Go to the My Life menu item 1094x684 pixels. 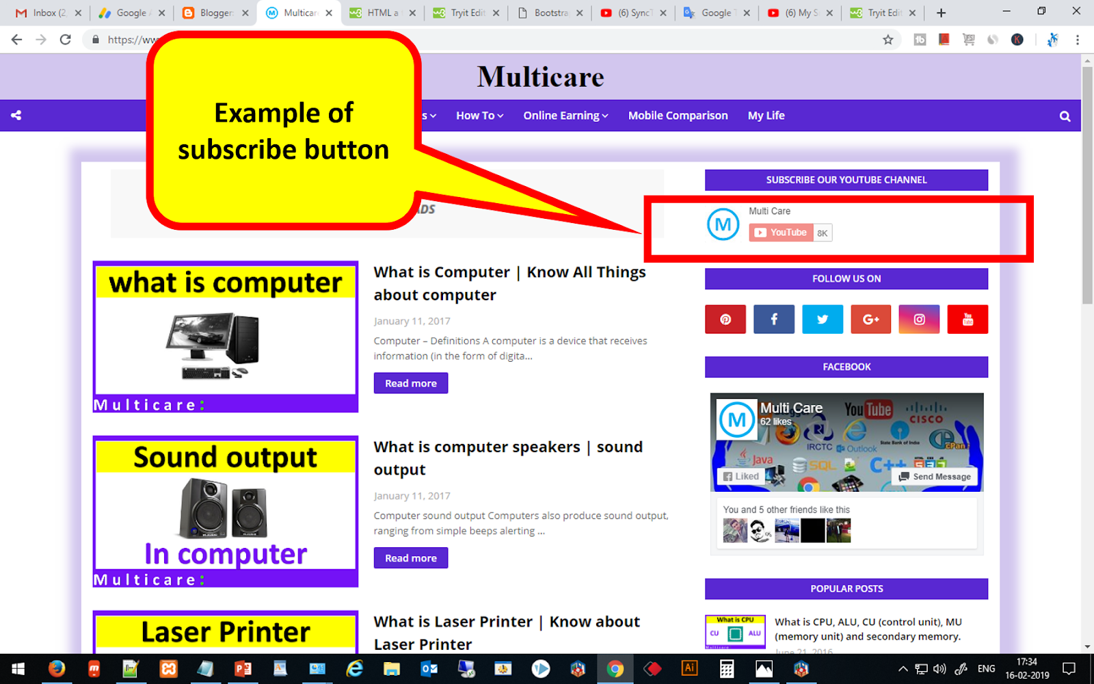[766, 116]
